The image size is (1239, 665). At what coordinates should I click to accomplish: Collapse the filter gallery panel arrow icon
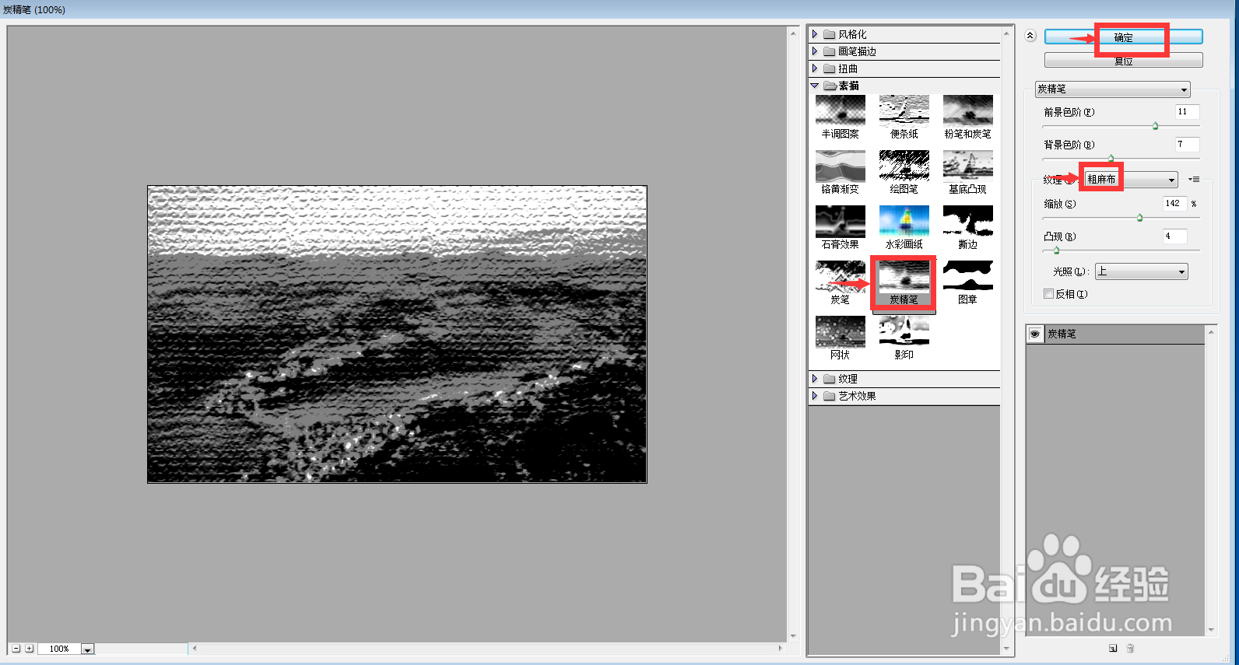(1030, 36)
